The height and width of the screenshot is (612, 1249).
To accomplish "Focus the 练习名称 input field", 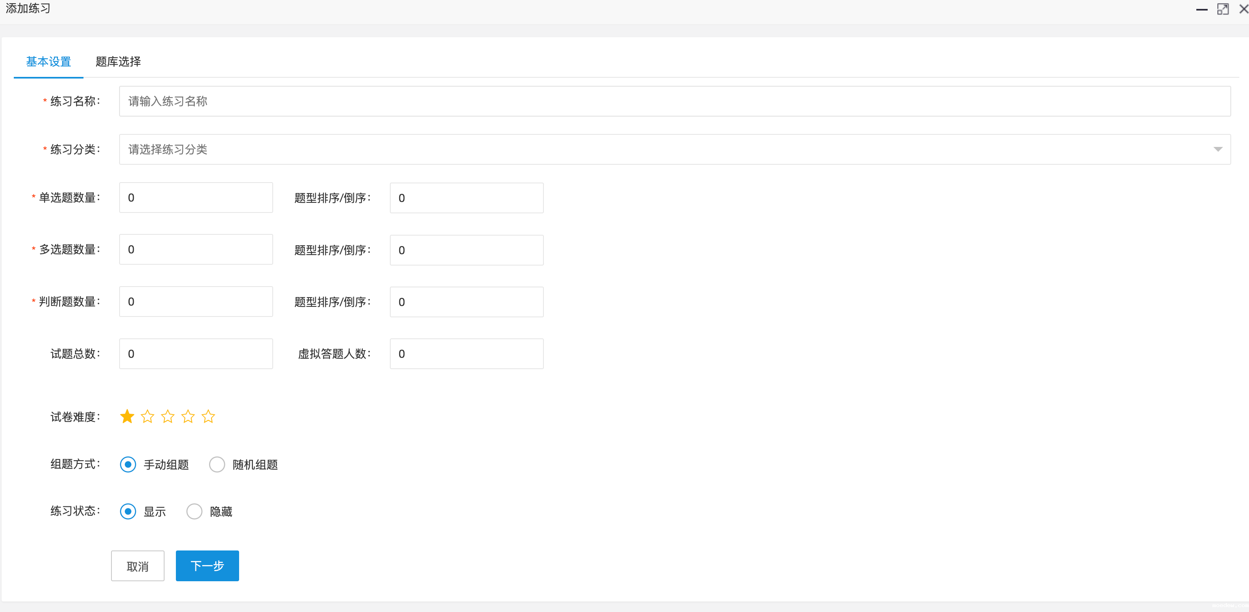I will [x=674, y=101].
